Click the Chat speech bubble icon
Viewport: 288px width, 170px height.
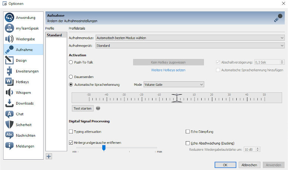click(x=9, y=114)
